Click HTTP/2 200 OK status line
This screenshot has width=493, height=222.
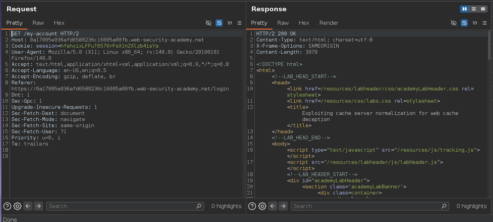[276, 34]
